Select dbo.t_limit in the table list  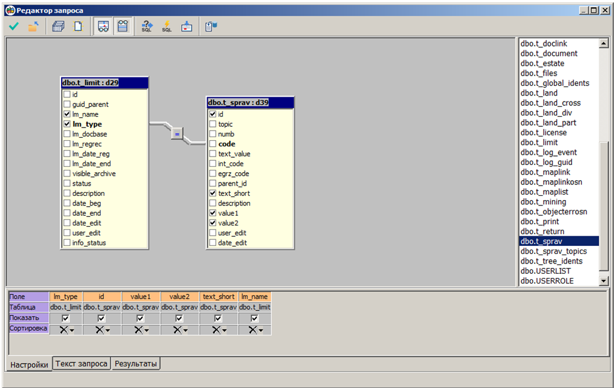pos(539,143)
